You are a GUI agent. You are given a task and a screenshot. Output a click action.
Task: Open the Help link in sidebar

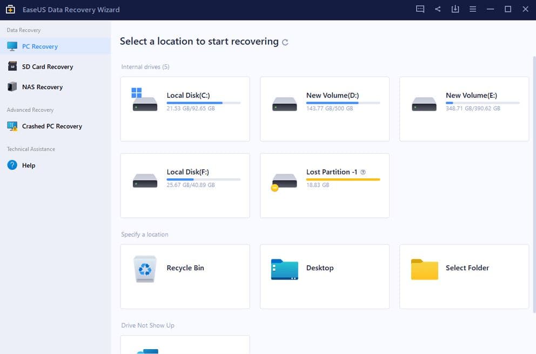28,165
